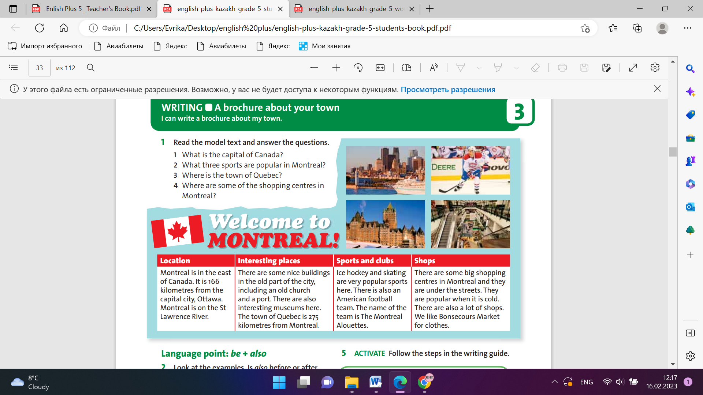Screen dimensions: 703x395
Task: Open the table of contents sidebar icon
Action: click(x=13, y=68)
